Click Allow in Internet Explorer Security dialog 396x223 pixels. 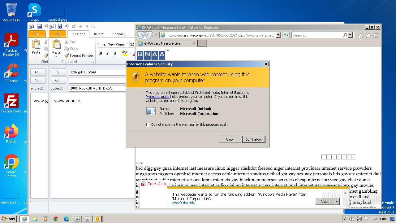[230, 139]
